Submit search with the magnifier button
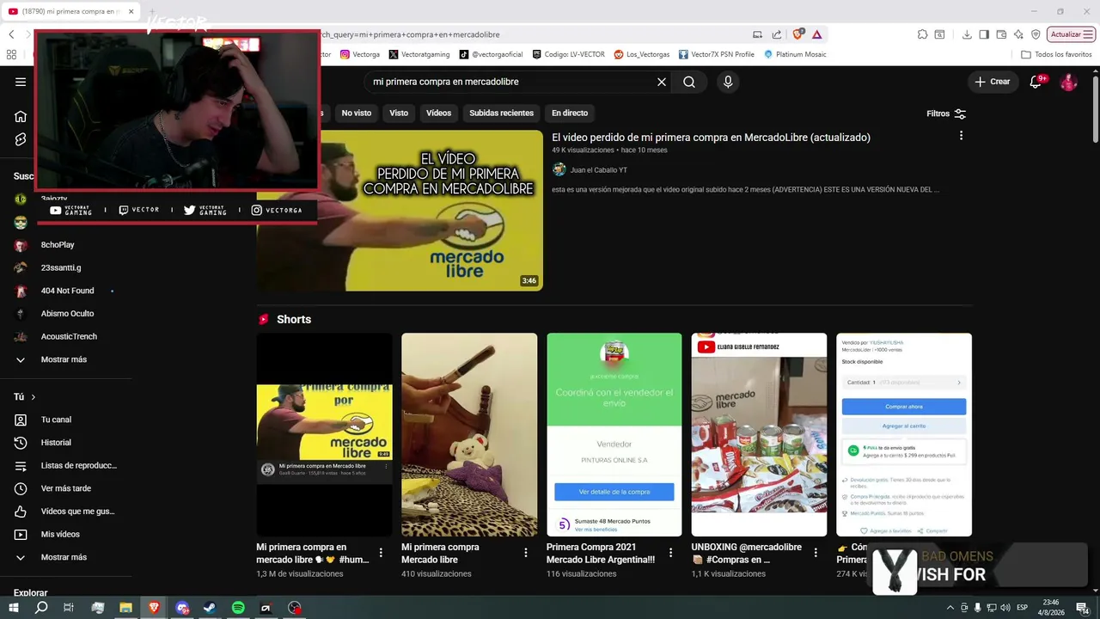The width and height of the screenshot is (1100, 619). [x=689, y=82]
